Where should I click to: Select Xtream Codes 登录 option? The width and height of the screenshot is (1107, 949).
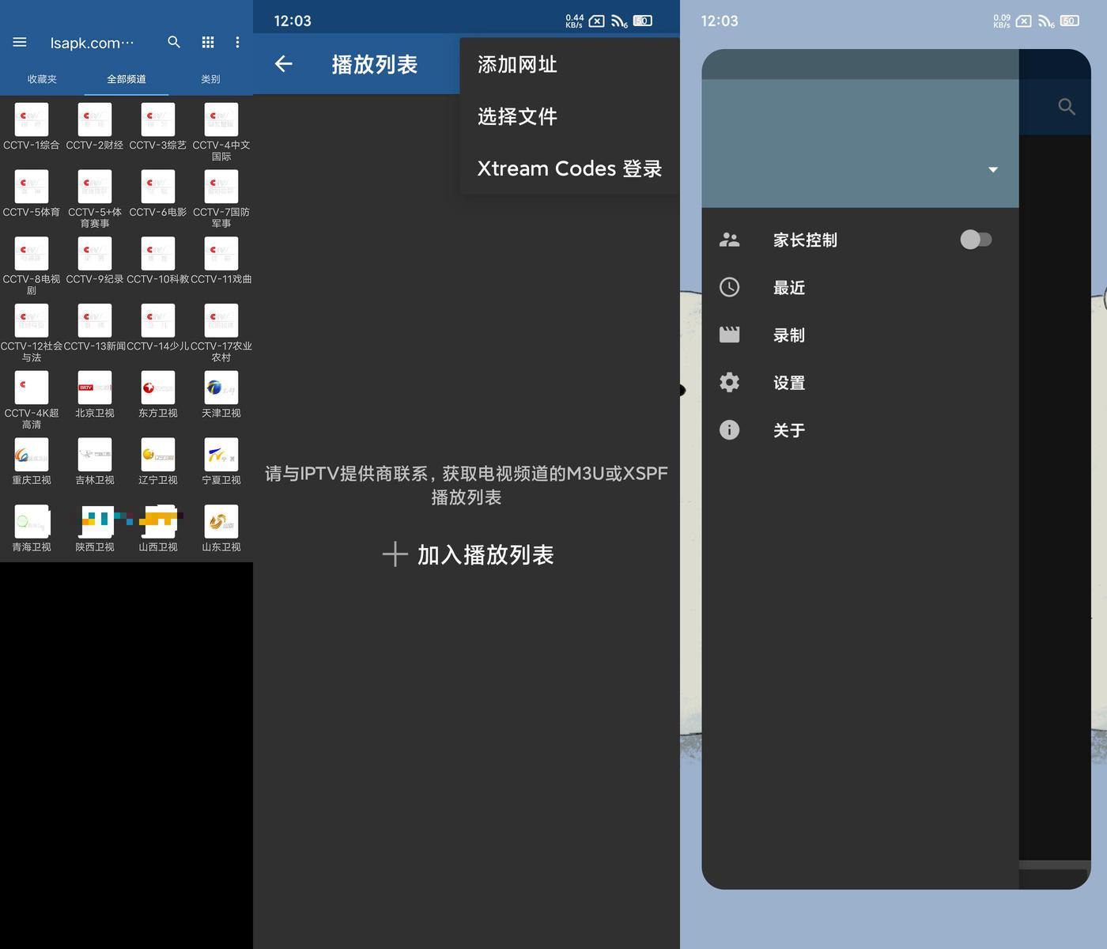click(x=569, y=168)
